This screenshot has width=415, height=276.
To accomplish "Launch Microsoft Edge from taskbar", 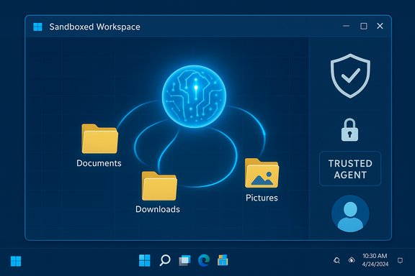I will (x=204, y=260).
